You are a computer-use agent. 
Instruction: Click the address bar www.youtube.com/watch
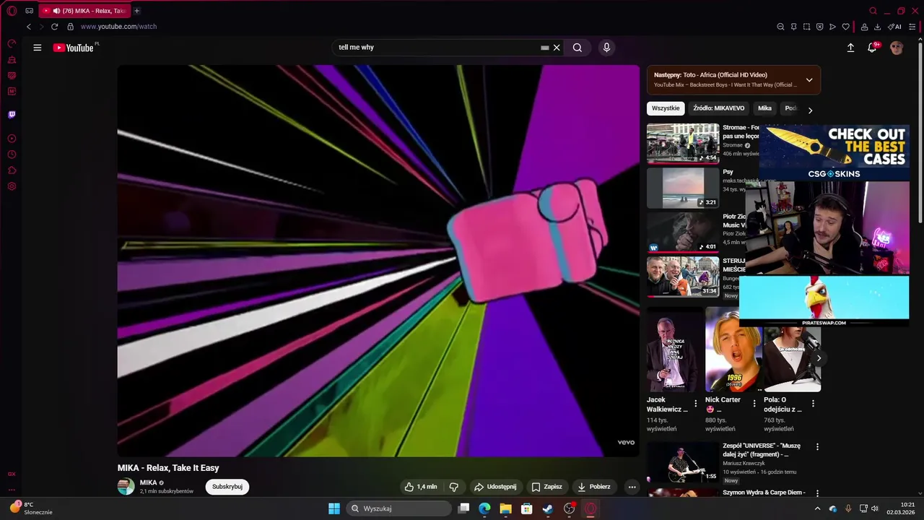click(118, 27)
